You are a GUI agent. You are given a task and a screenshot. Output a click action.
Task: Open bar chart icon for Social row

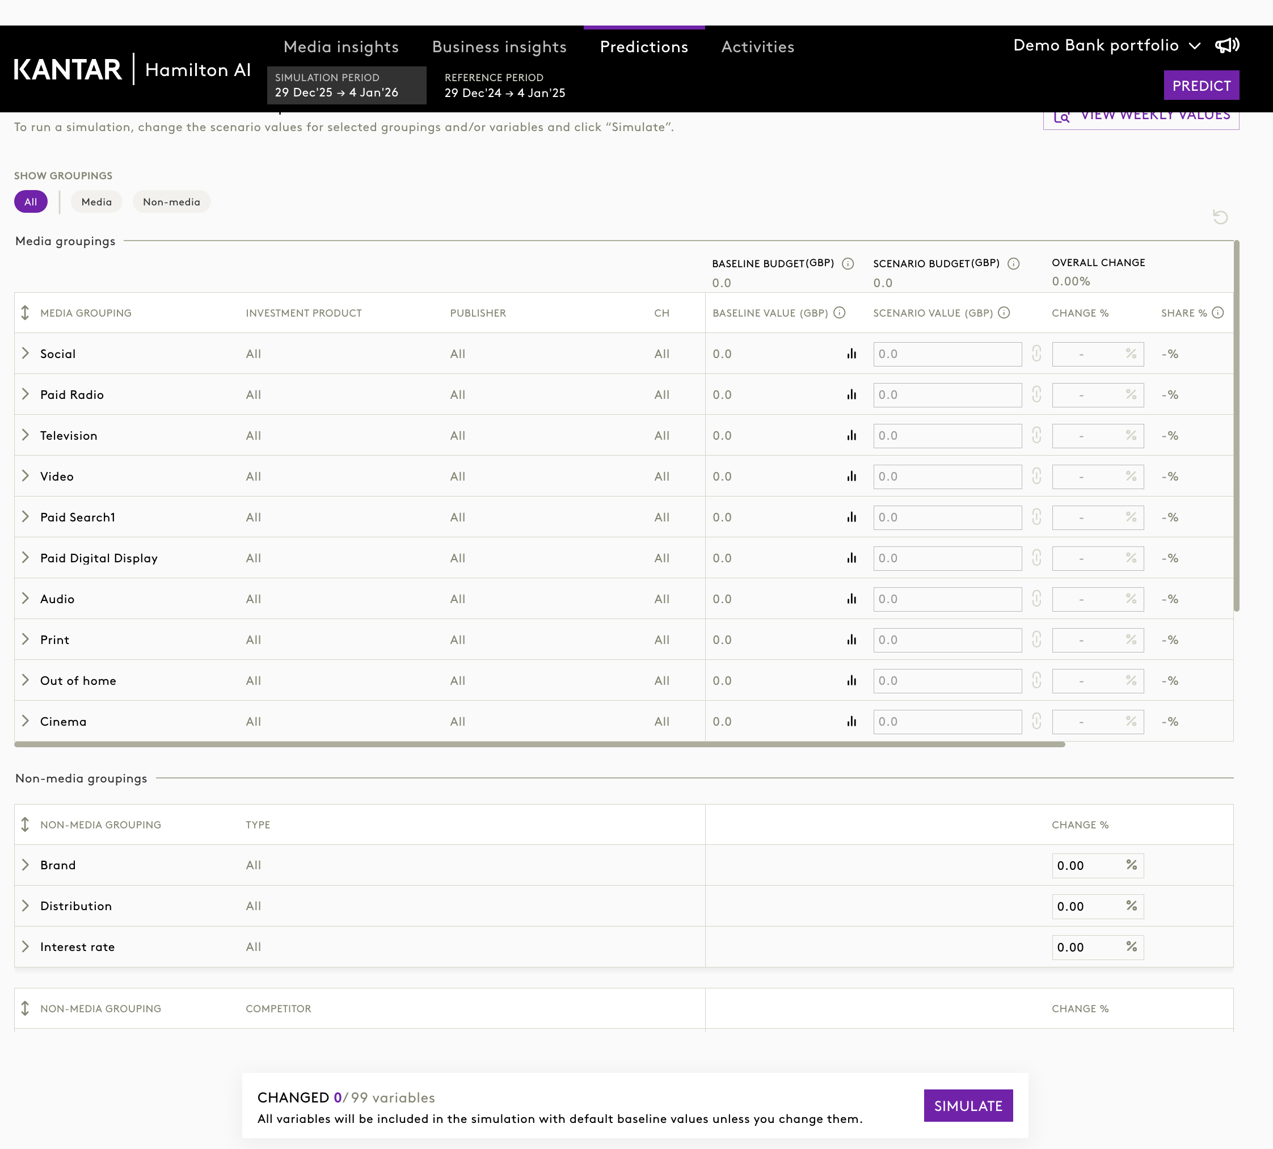point(852,353)
